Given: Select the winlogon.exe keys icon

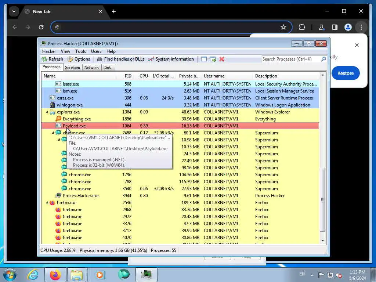Looking at the screenshot, I should click(53, 105).
